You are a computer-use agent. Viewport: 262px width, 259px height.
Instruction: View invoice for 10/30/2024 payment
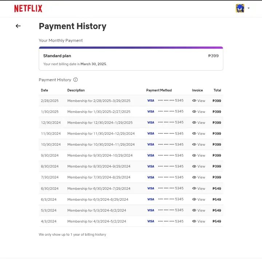pyautogui.click(x=199, y=144)
